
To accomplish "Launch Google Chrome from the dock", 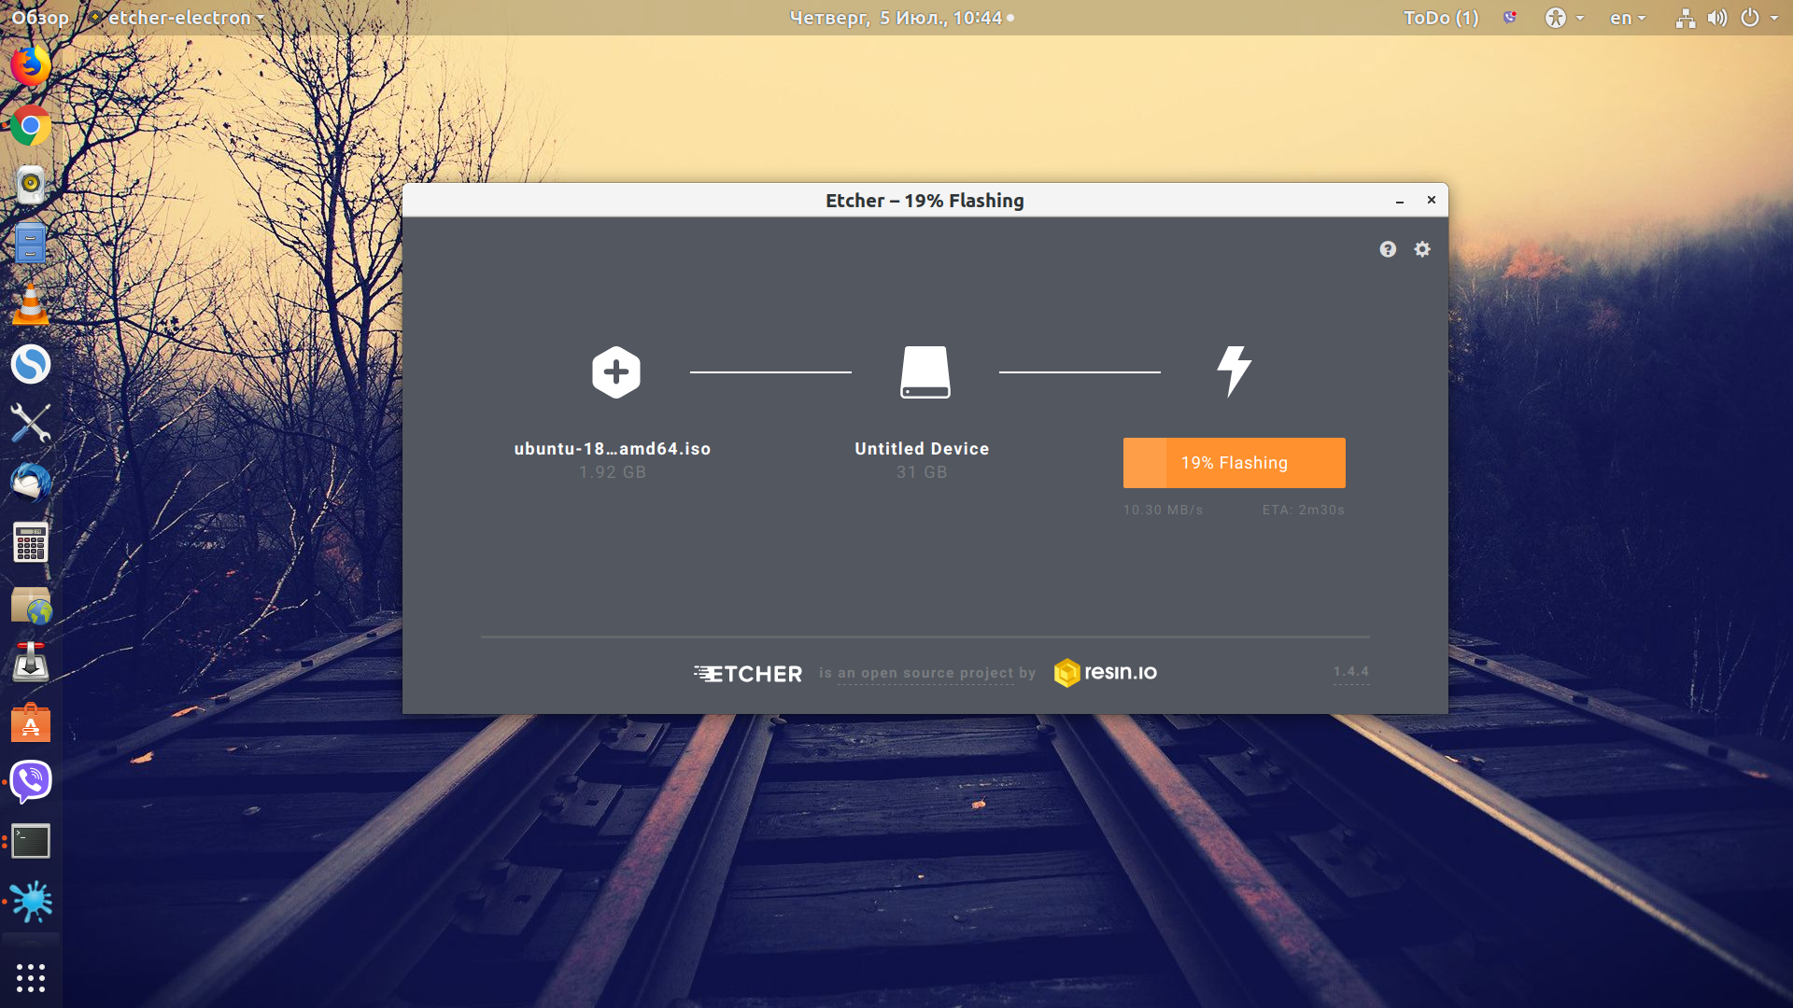I will (x=31, y=125).
